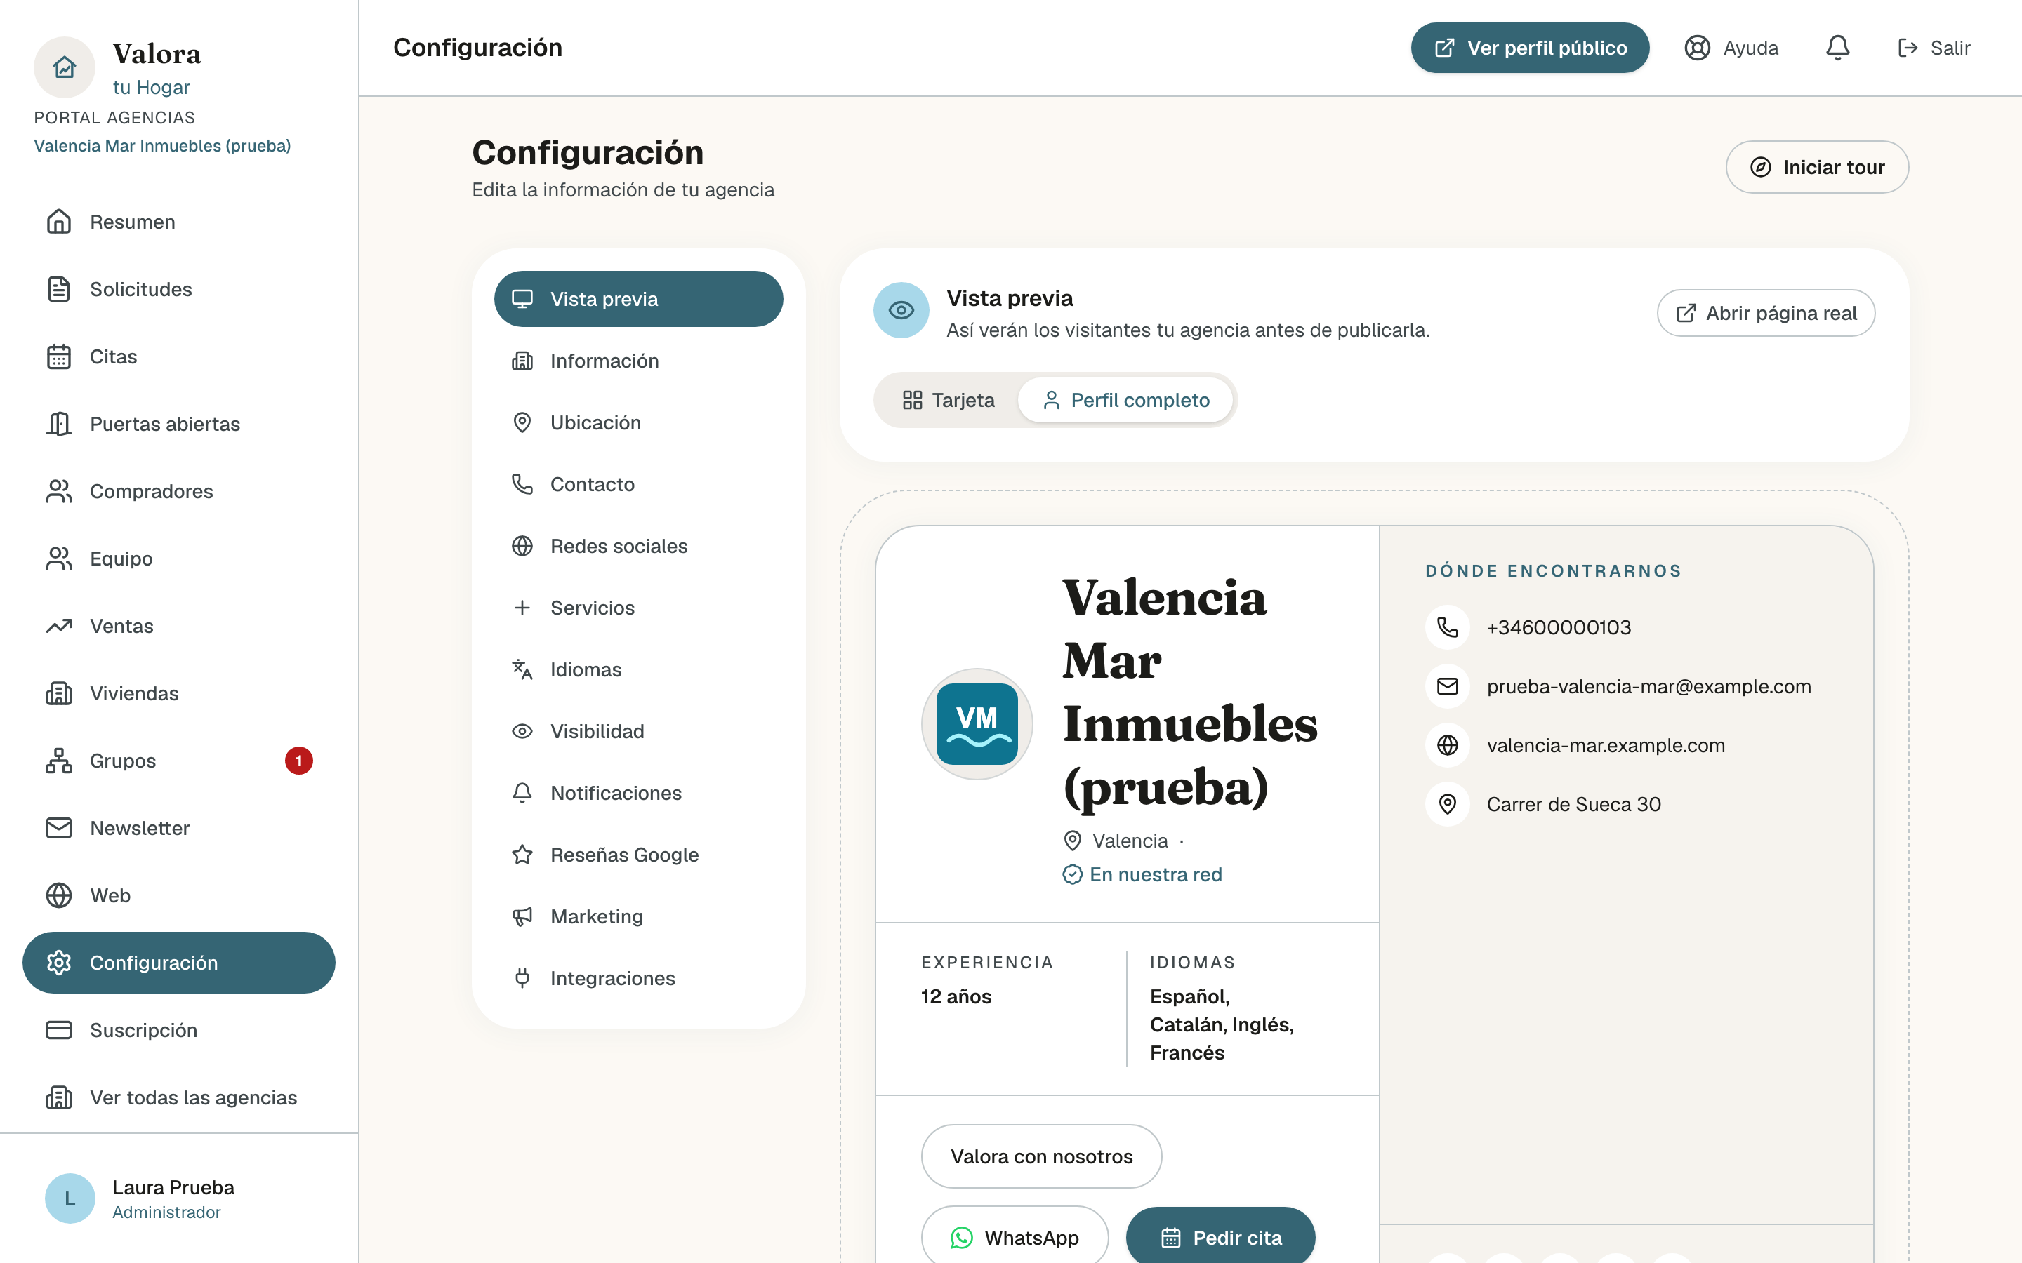2022x1263 pixels.
Task: Click the Equipo people icon
Action: [x=58, y=559]
